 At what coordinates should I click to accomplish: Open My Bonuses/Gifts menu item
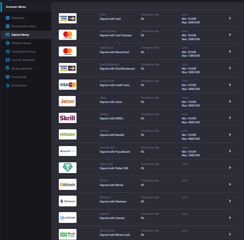[x=26, y=68]
